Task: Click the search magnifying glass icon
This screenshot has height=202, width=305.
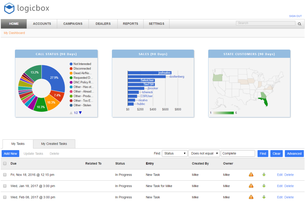Action: tap(299, 24)
